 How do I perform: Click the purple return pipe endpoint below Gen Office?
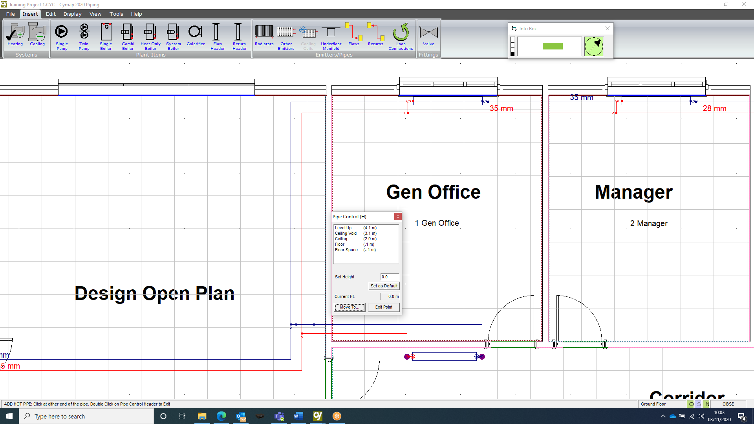click(x=482, y=356)
